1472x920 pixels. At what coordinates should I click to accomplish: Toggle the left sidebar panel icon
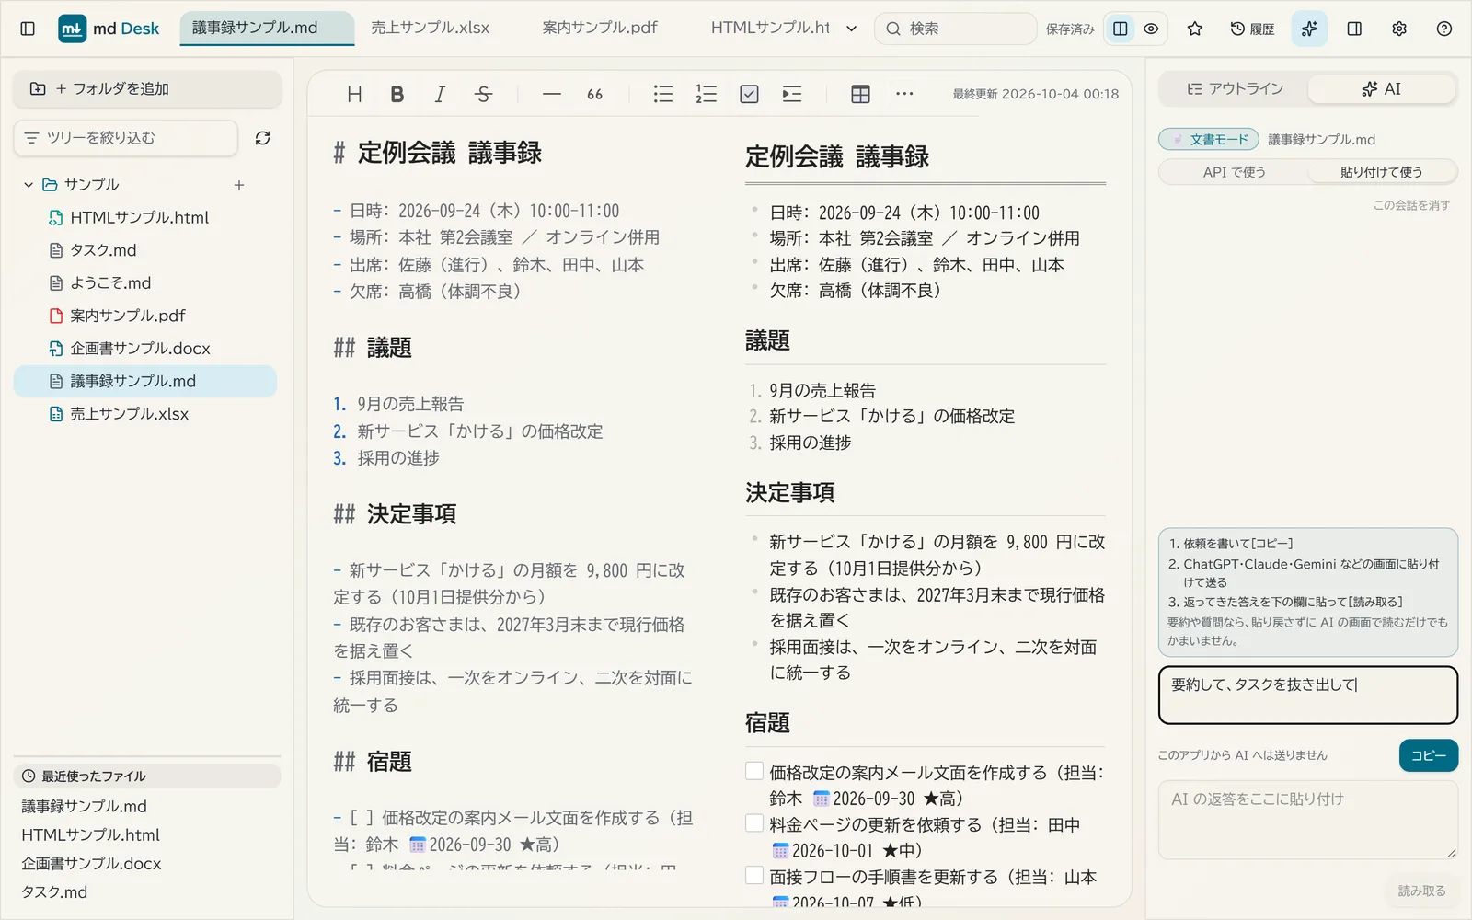pos(28,29)
